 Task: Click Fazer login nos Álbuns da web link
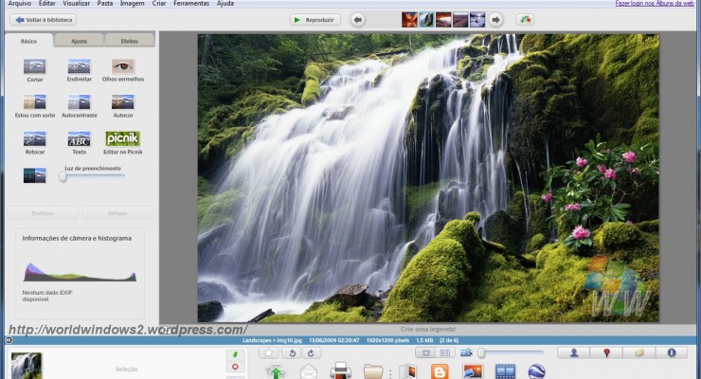tap(654, 4)
